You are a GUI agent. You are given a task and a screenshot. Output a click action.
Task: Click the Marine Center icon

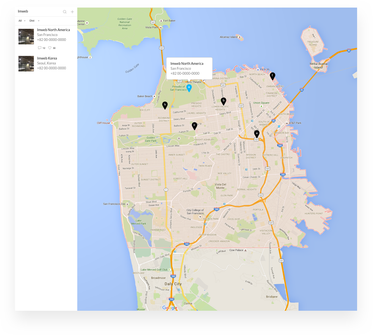pos(87,23)
